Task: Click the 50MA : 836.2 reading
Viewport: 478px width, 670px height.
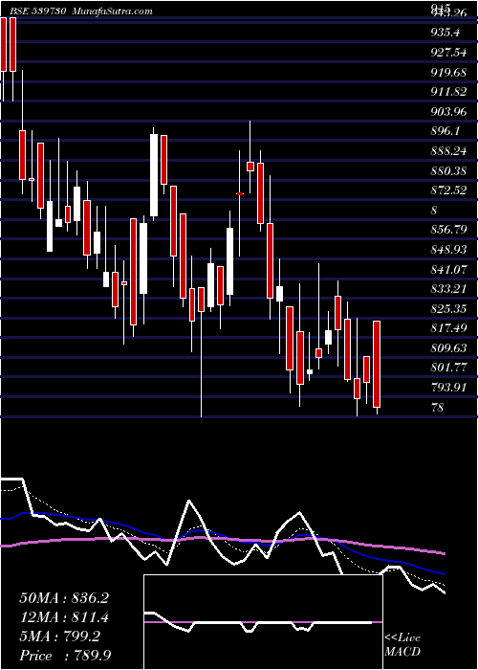Action: tap(64, 598)
